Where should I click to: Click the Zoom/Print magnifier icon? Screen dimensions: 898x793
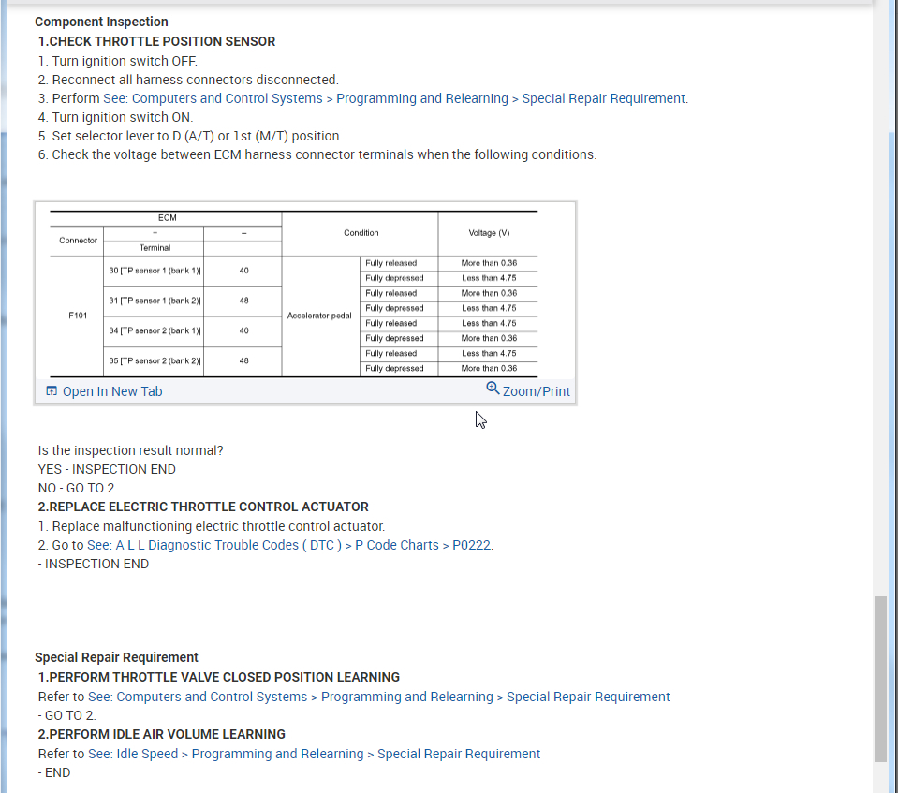[493, 389]
